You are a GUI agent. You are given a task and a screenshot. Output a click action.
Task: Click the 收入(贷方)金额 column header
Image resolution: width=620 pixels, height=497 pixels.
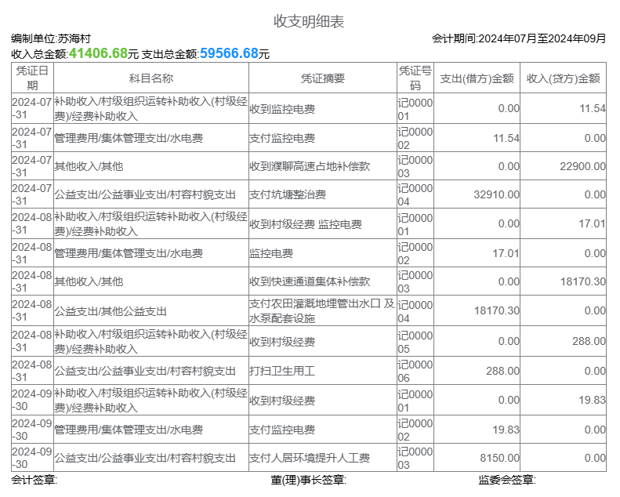[563, 78]
